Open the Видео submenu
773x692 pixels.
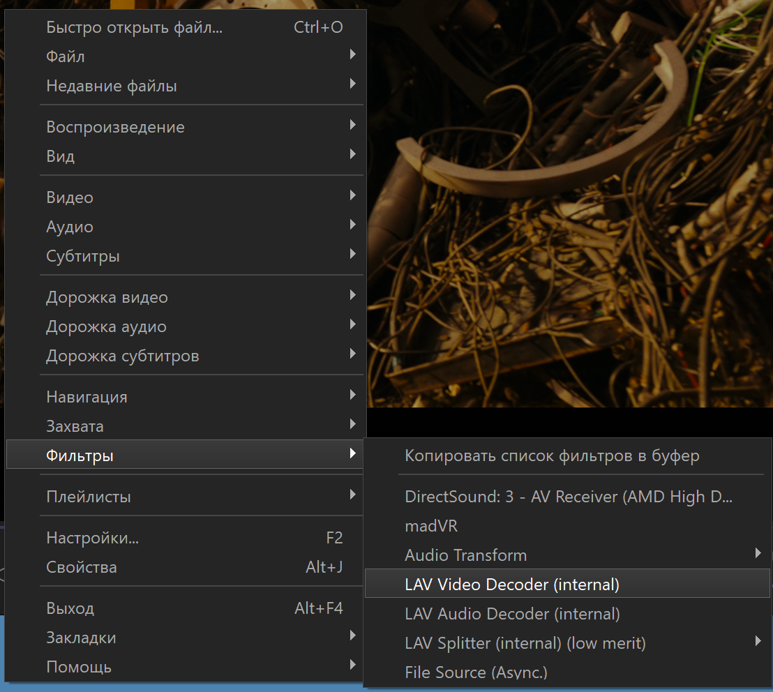tap(70, 197)
